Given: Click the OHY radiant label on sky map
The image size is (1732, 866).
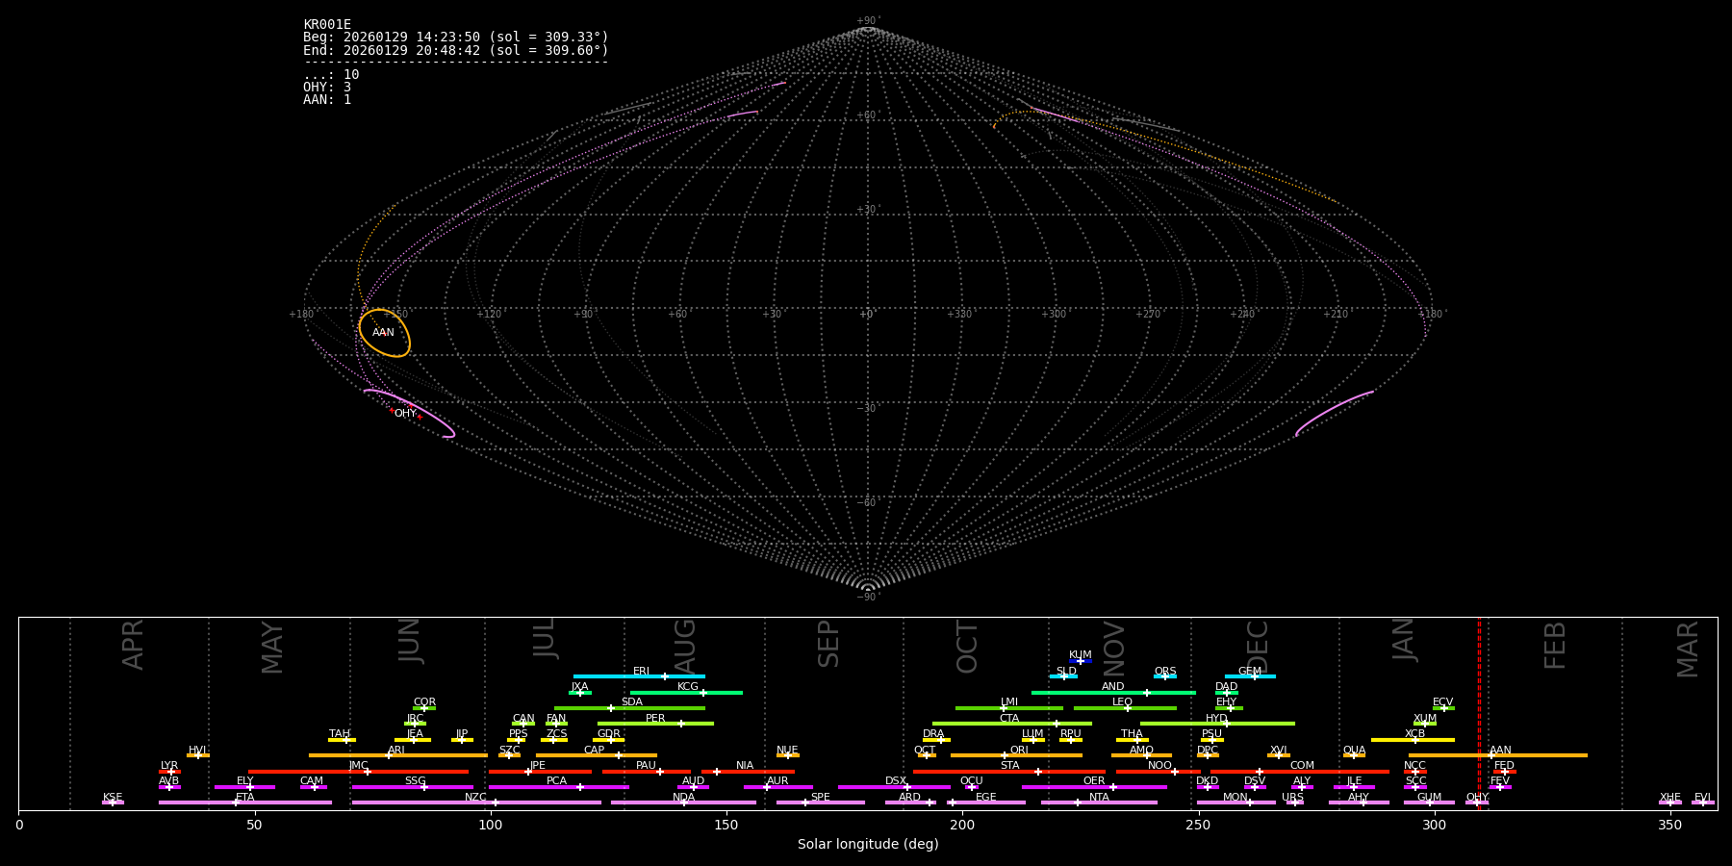Looking at the screenshot, I should [405, 414].
